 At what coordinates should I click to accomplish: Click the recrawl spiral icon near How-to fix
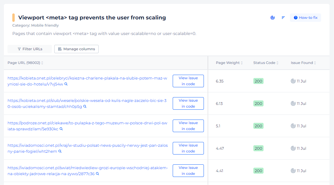273,18
